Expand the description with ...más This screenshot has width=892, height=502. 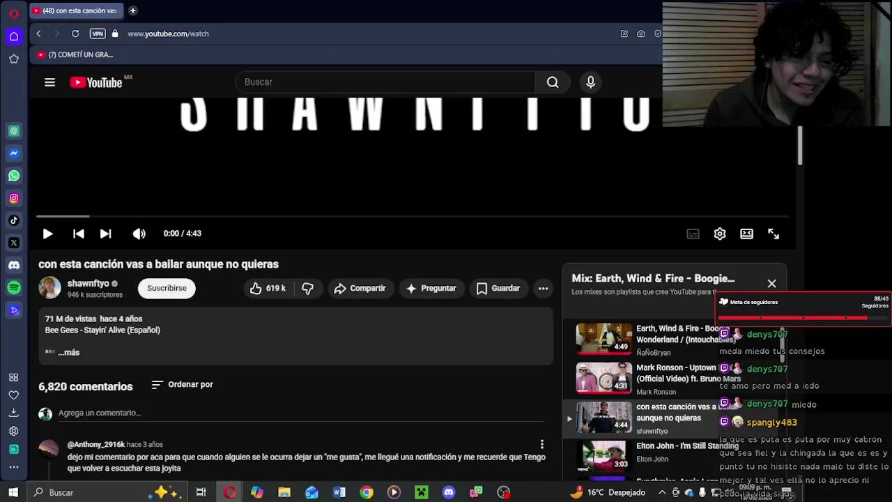click(68, 352)
